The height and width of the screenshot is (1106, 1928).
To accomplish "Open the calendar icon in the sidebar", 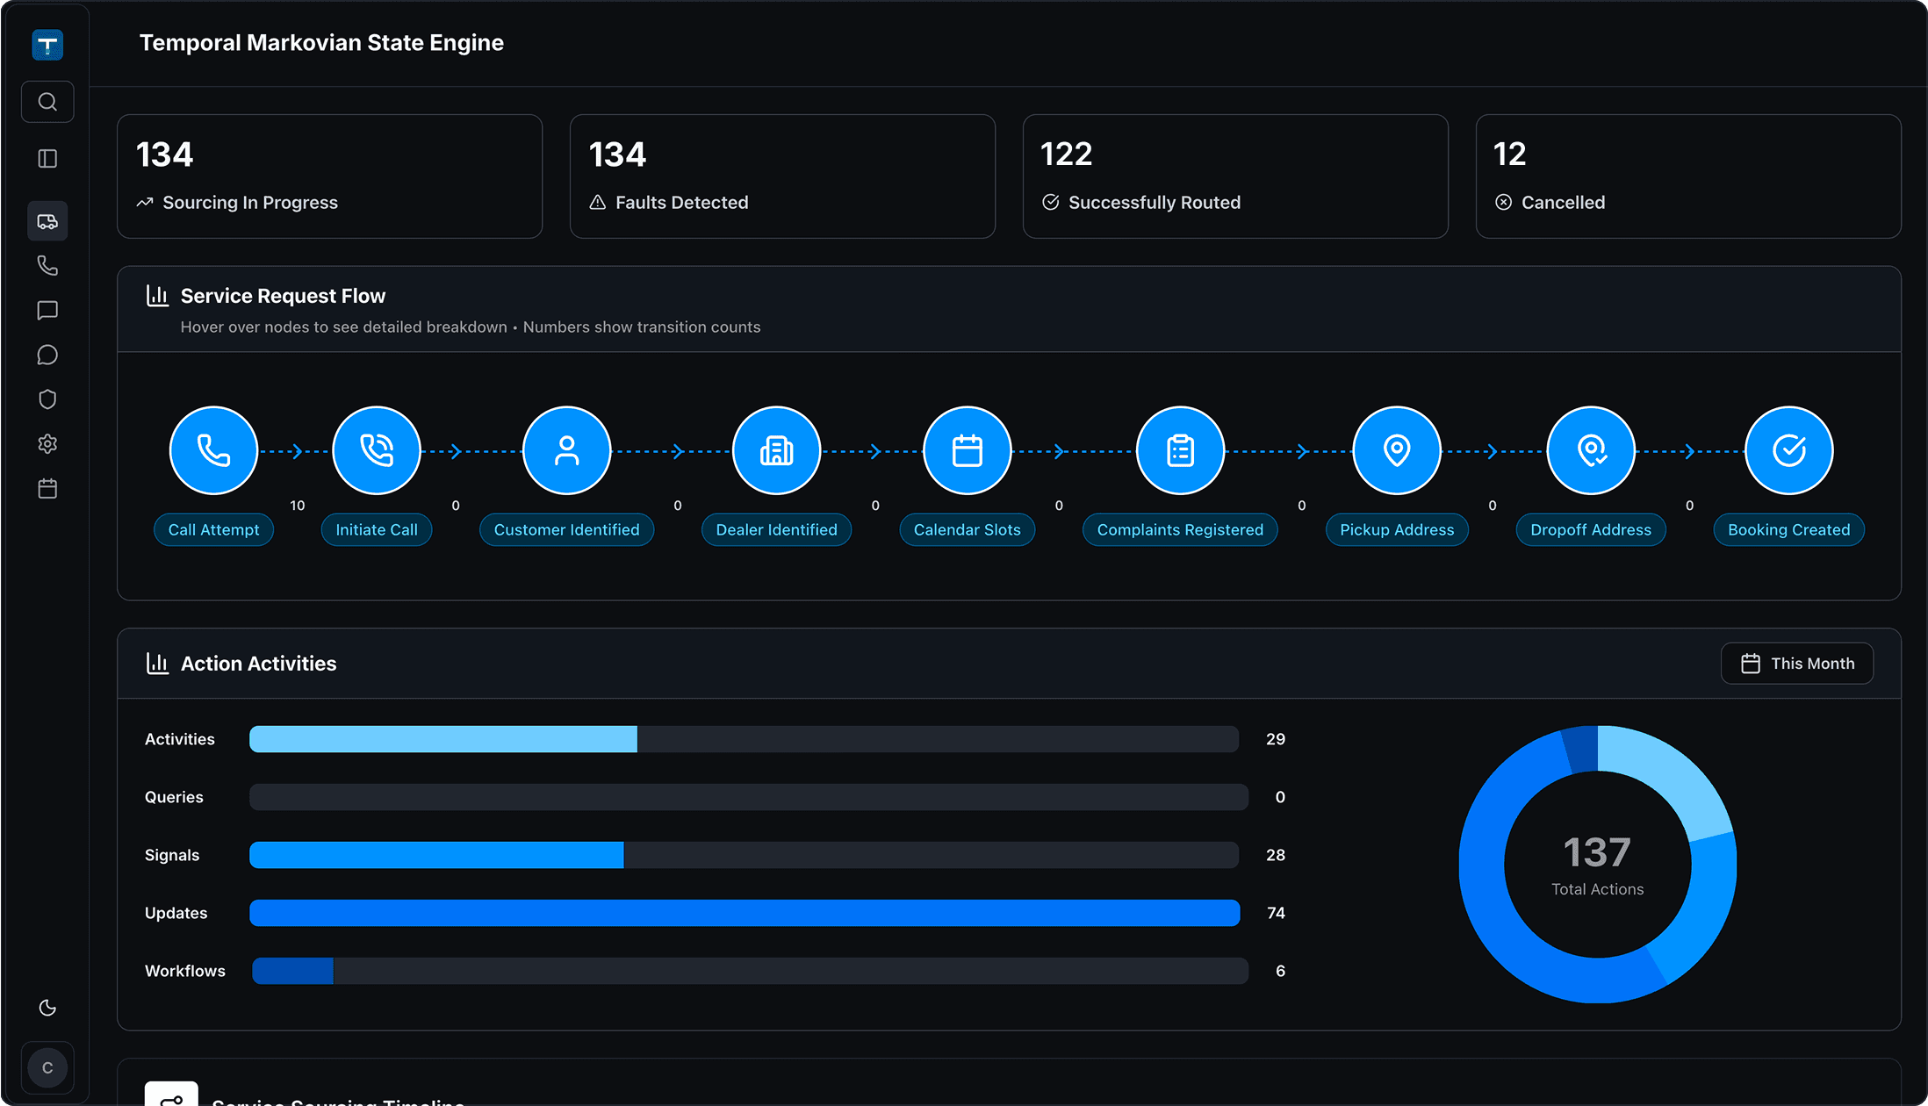I will pyautogui.click(x=47, y=488).
